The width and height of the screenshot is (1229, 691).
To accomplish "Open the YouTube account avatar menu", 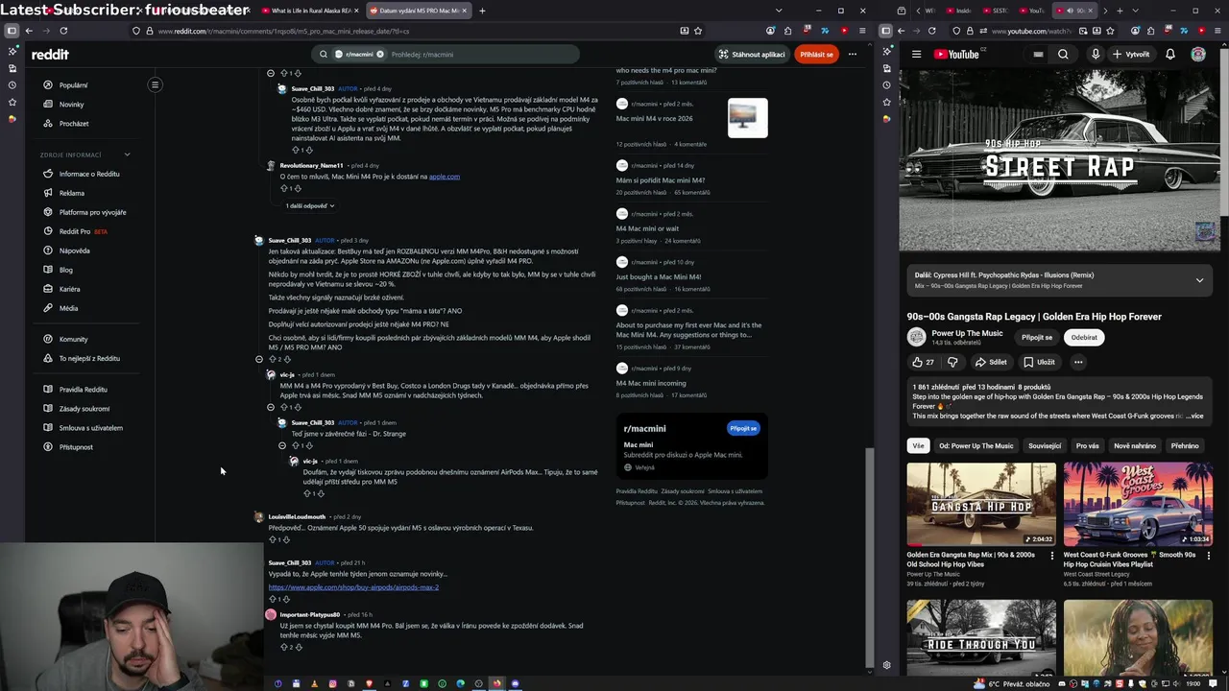I will [x=1198, y=55].
